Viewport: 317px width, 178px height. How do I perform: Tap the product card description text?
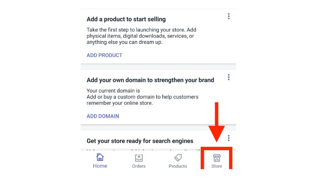(141, 36)
